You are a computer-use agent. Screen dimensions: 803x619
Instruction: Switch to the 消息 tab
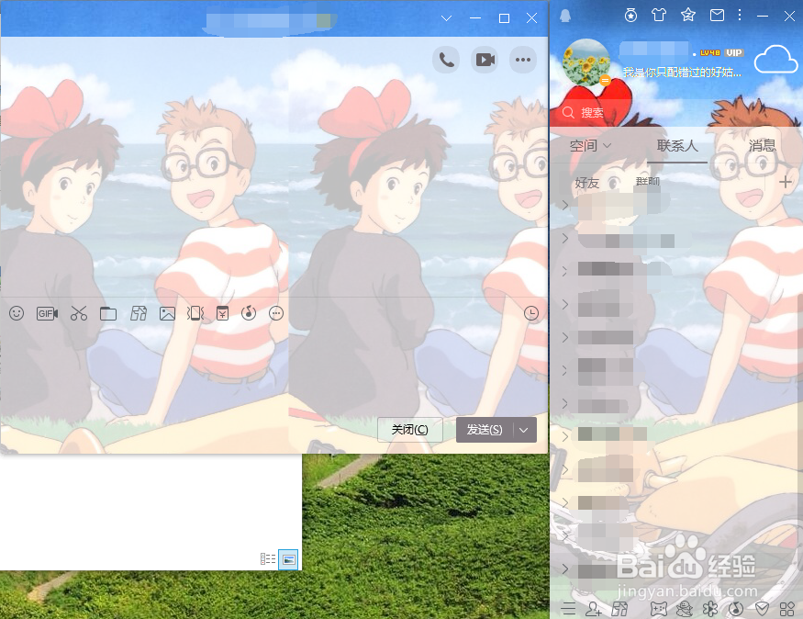point(762,146)
